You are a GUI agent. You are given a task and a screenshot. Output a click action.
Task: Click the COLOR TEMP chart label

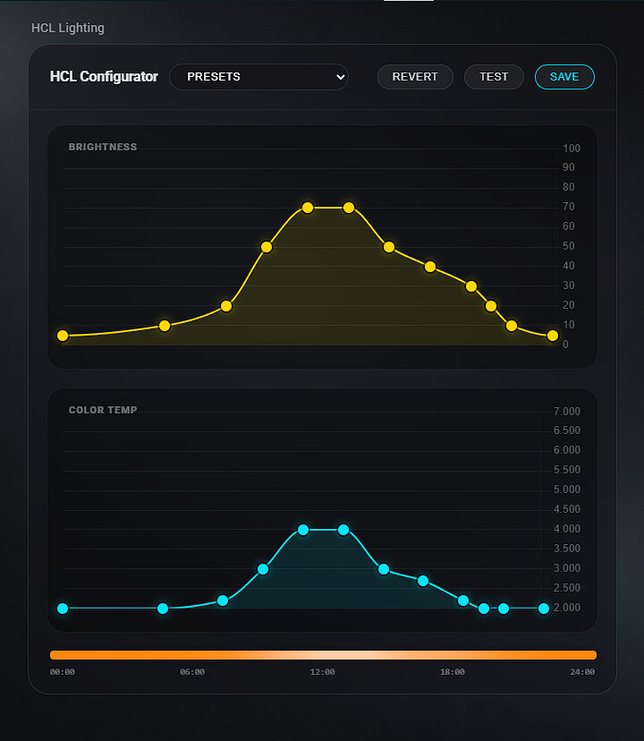coord(103,410)
